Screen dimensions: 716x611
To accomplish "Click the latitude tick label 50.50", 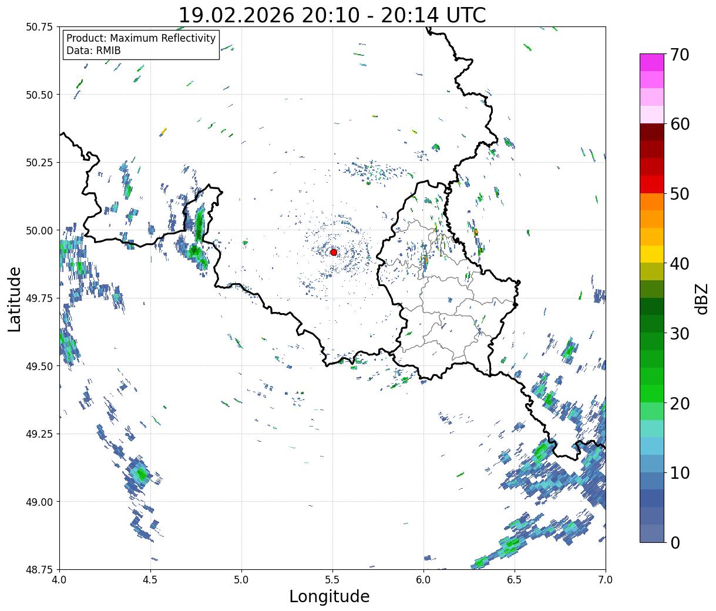I will point(39,95).
